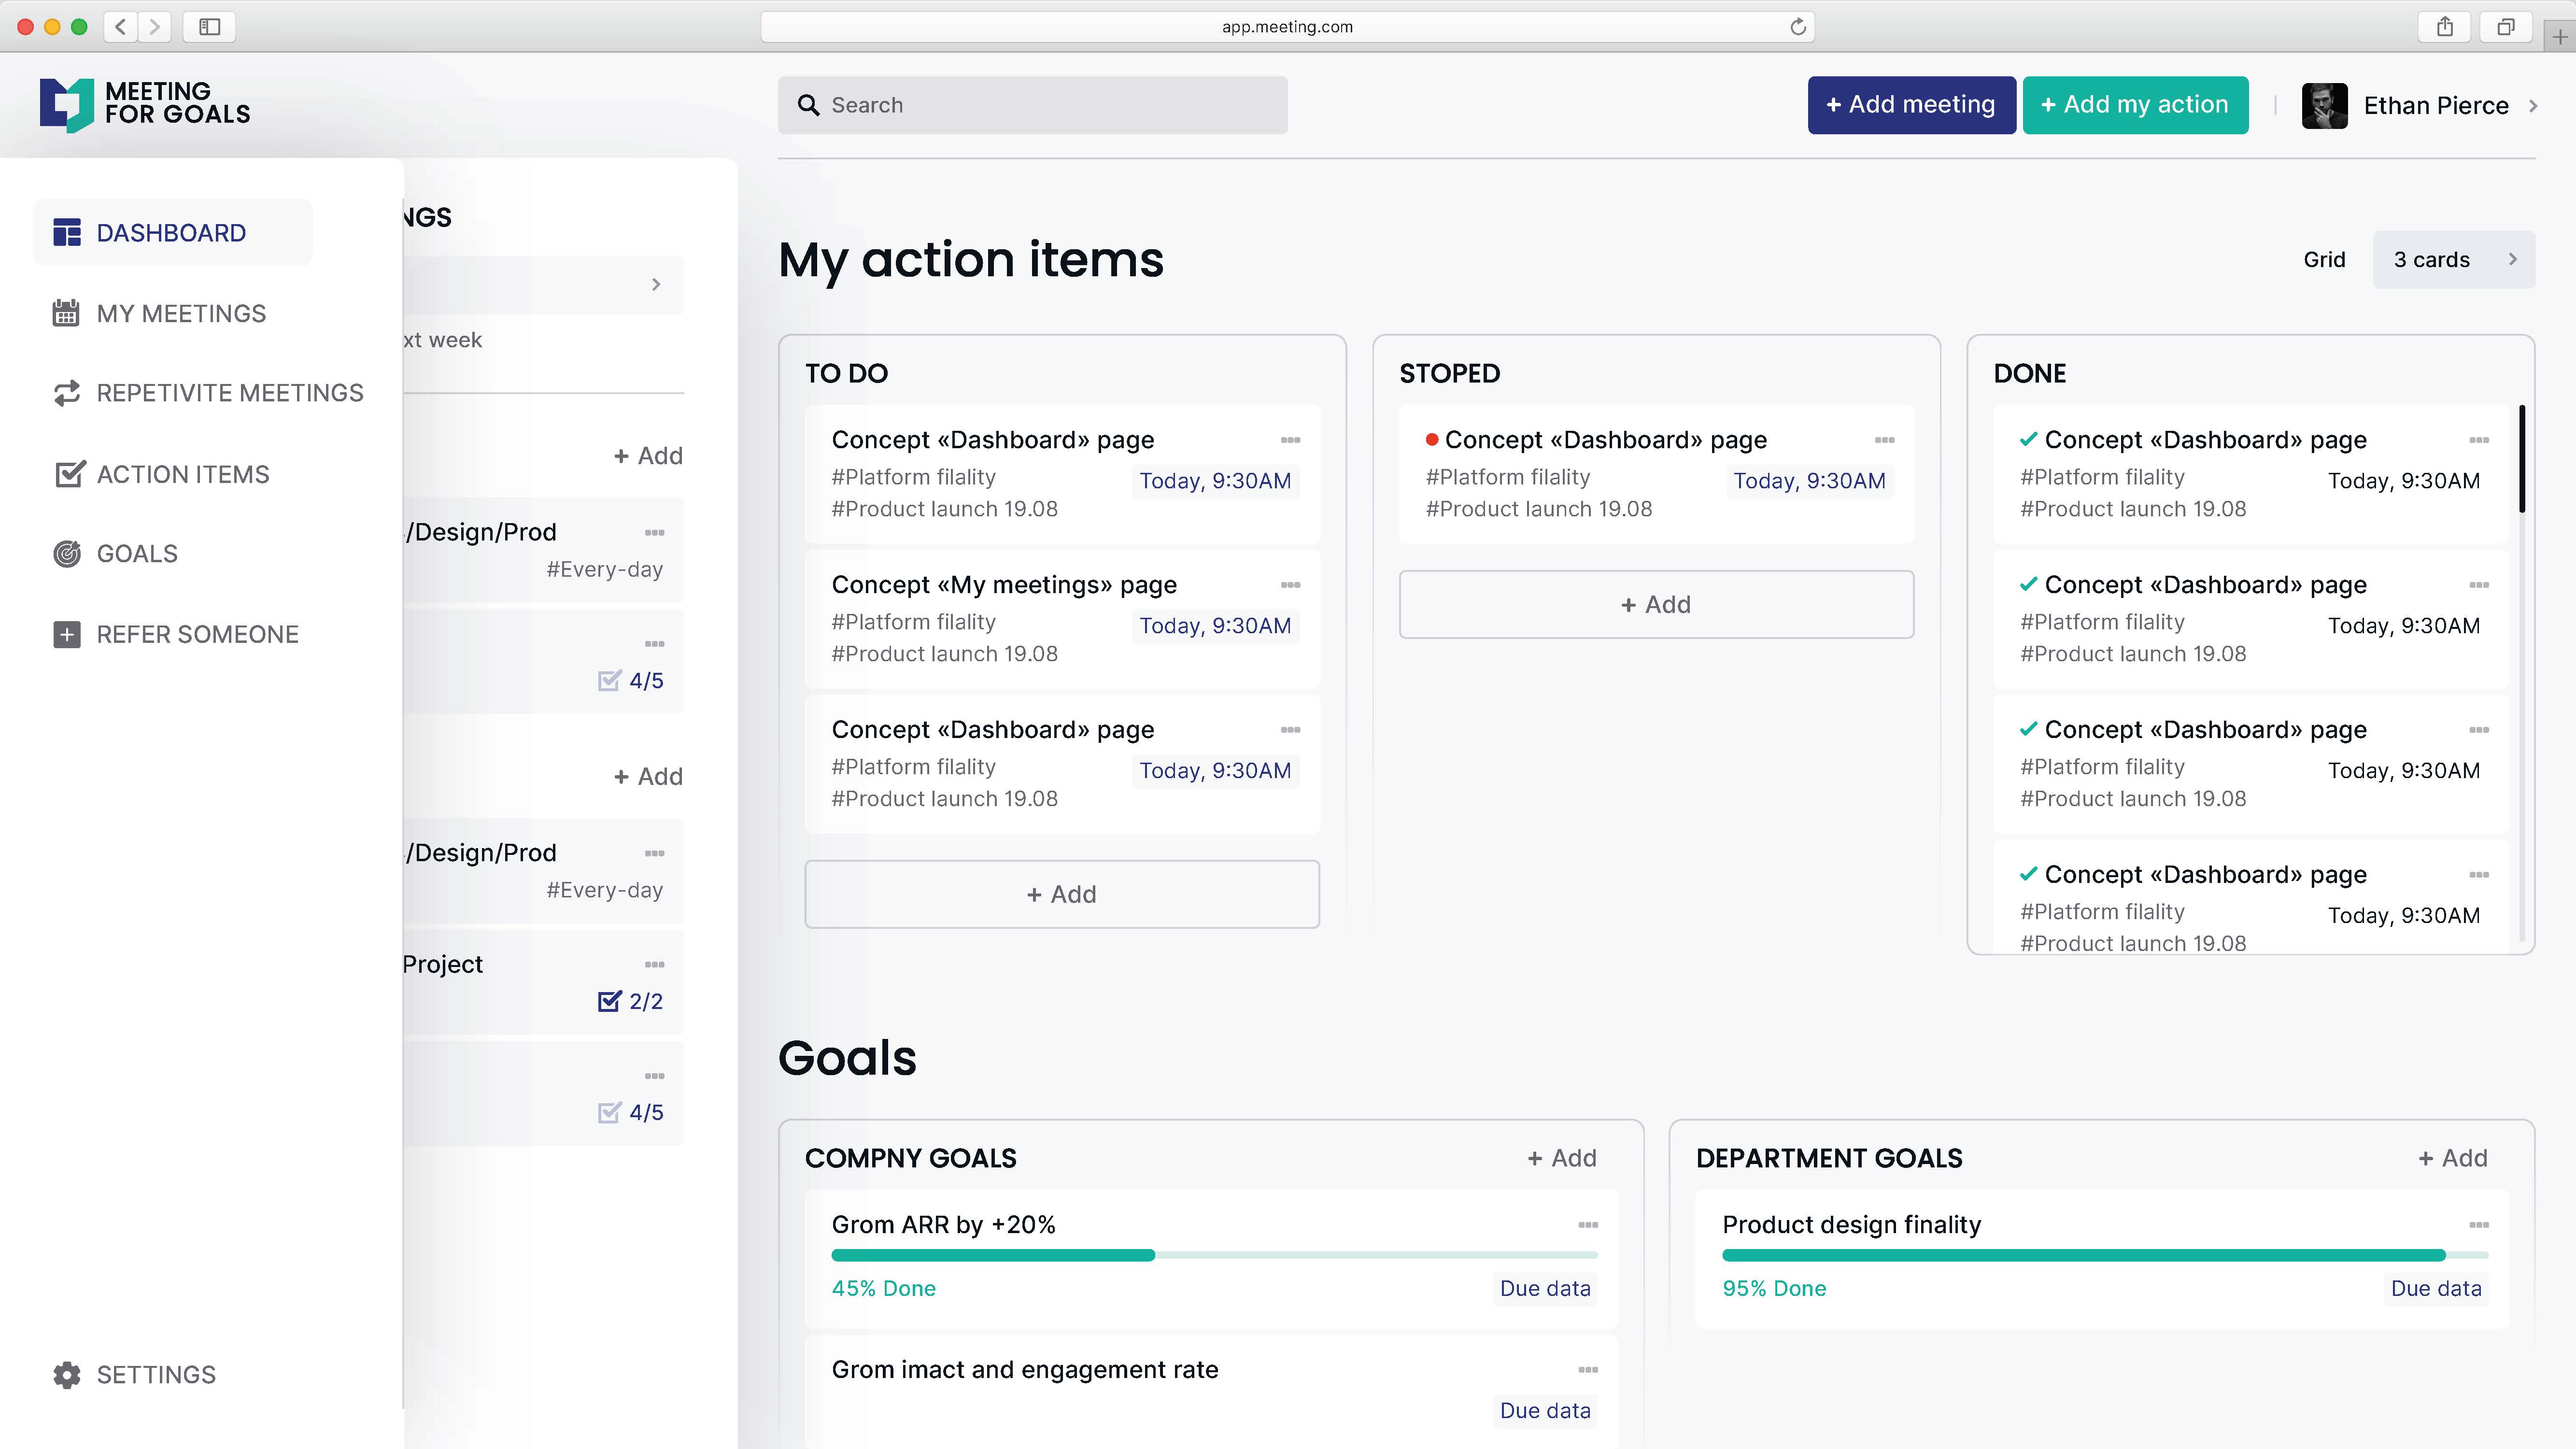Click time badge on «My meetings» card
This screenshot has height=1449, width=2576.
(1215, 626)
